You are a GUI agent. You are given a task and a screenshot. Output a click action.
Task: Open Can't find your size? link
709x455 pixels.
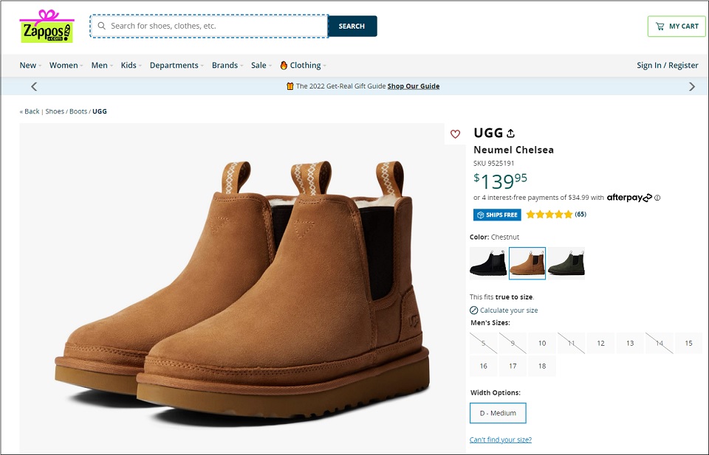(501, 440)
